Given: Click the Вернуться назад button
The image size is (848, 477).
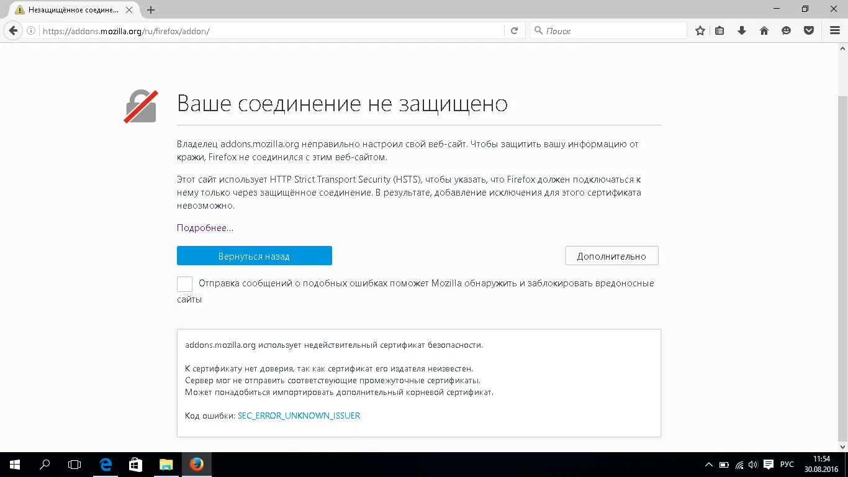Looking at the screenshot, I should (x=255, y=256).
